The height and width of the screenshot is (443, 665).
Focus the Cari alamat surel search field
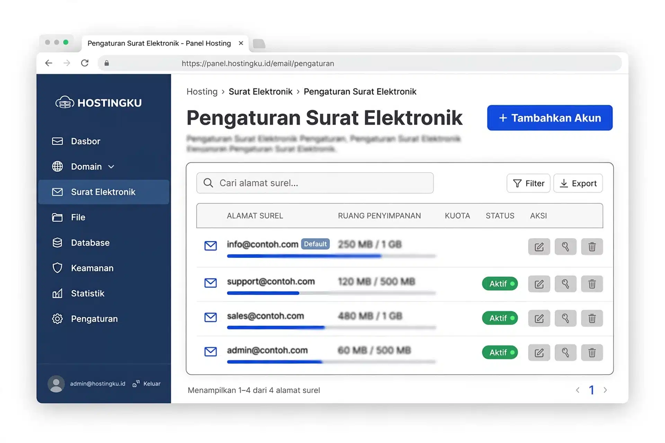click(315, 183)
